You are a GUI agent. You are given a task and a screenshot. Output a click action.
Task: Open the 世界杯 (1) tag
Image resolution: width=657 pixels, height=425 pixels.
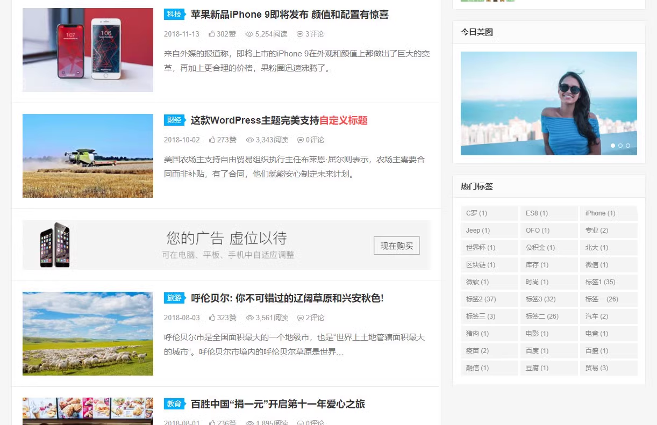click(489, 248)
